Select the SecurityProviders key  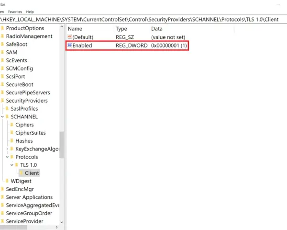[27, 101]
